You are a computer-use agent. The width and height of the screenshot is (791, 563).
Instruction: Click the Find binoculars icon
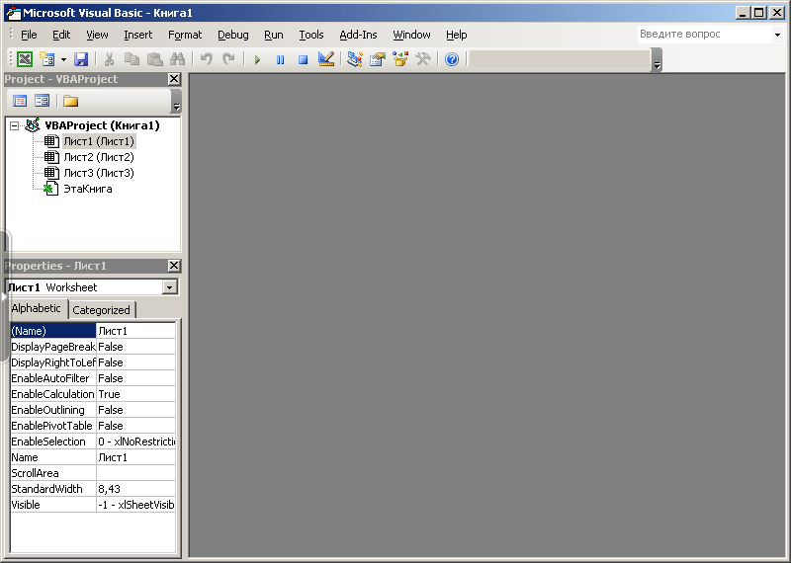tap(177, 59)
